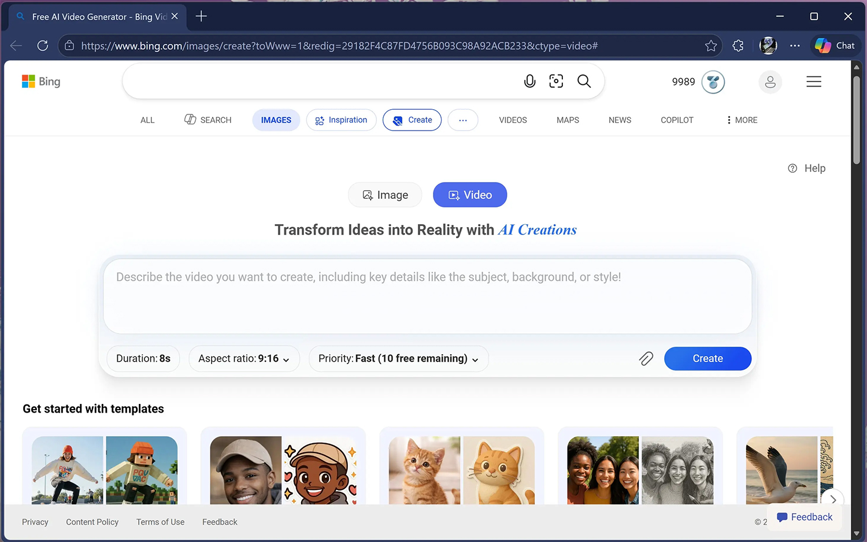Screen dimensions: 867x542
Task: Switch to the Inspiration tab
Action: pos(342,120)
